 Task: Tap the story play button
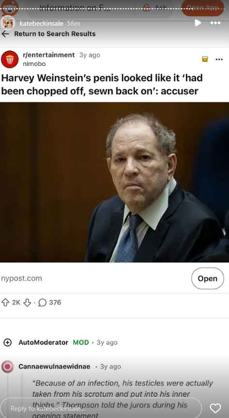(198, 23)
